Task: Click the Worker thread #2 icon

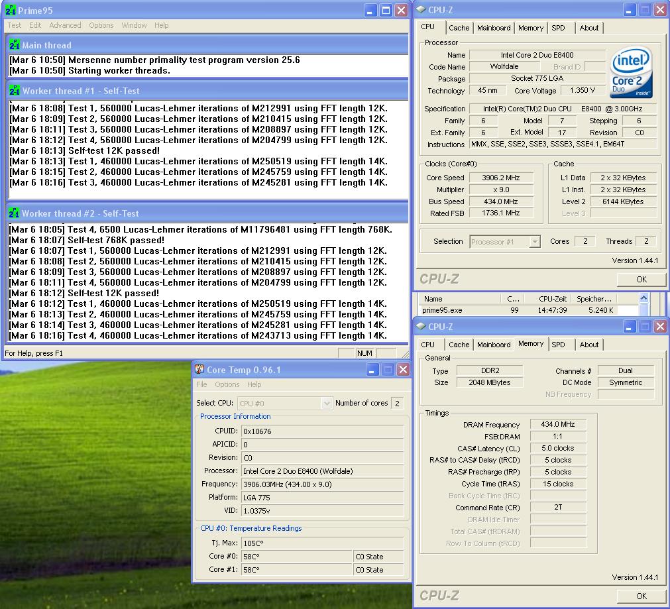Action: 14,213
